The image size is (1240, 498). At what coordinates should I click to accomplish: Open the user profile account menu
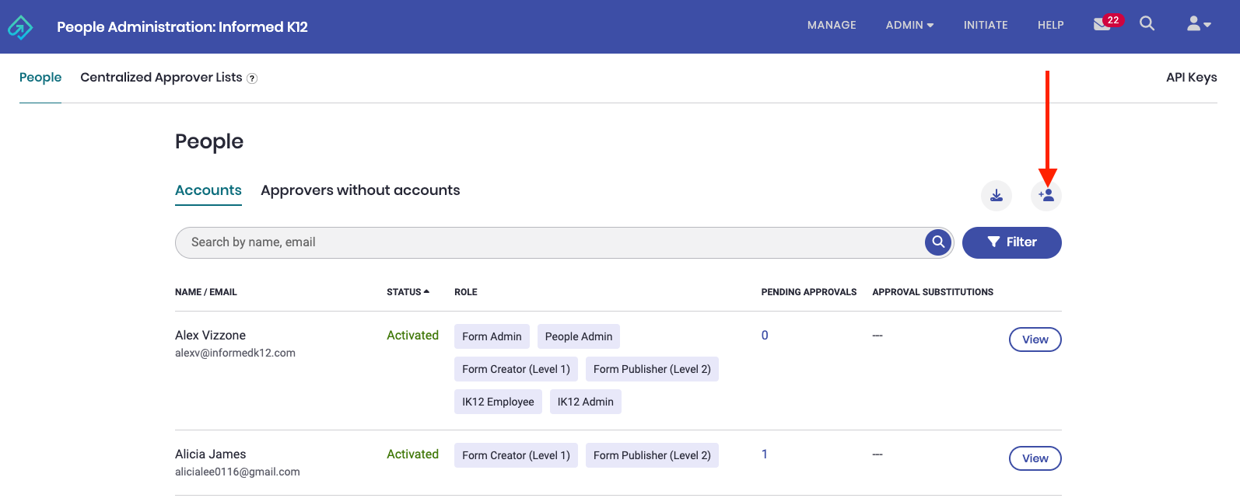point(1198,25)
